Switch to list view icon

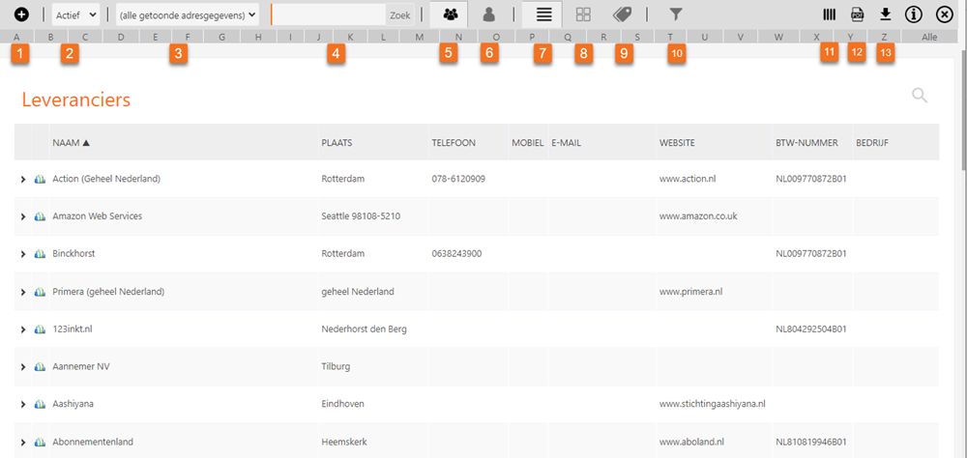(x=543, y=14)
